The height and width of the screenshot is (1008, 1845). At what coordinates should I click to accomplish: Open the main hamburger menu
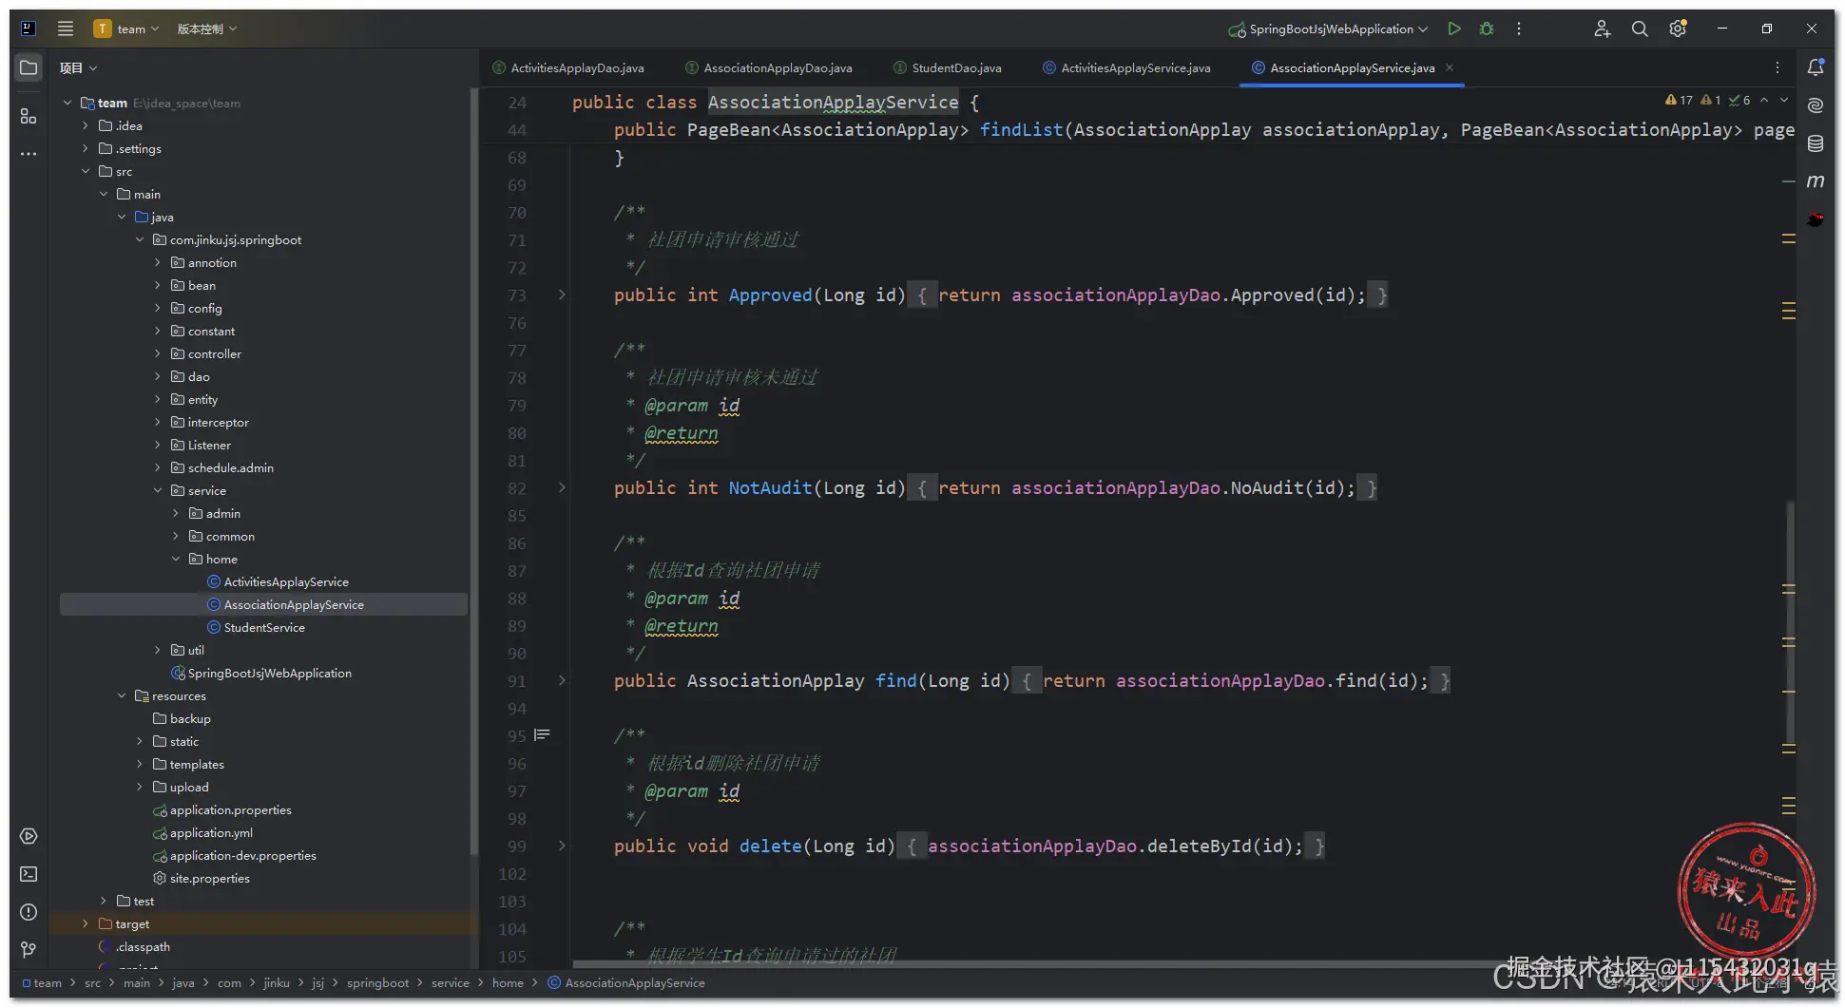(x=66, y=29)
